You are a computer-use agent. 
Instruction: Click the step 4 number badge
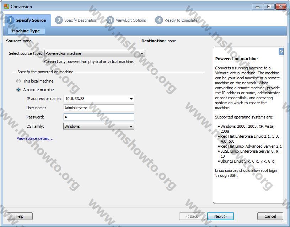(159, 20)
